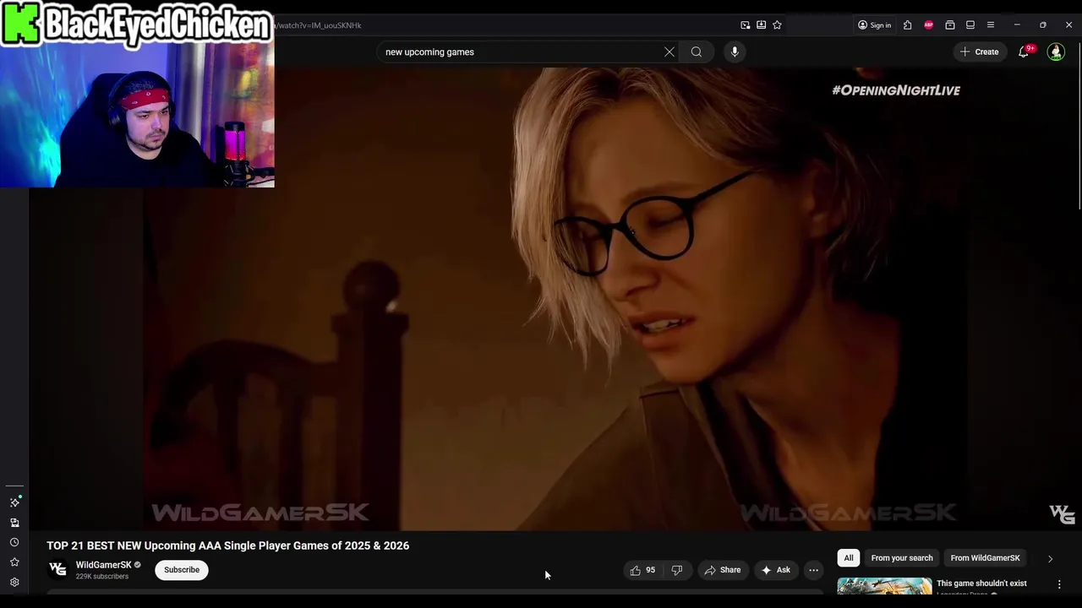Open the downloads icon in address bar

761,25
